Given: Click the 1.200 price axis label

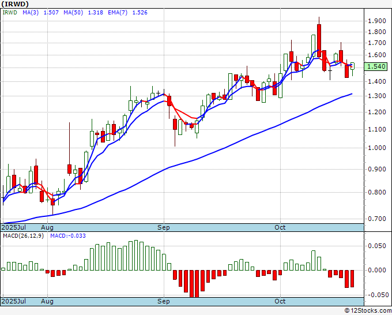Looking at the screenshot, I should coord(377,112).
